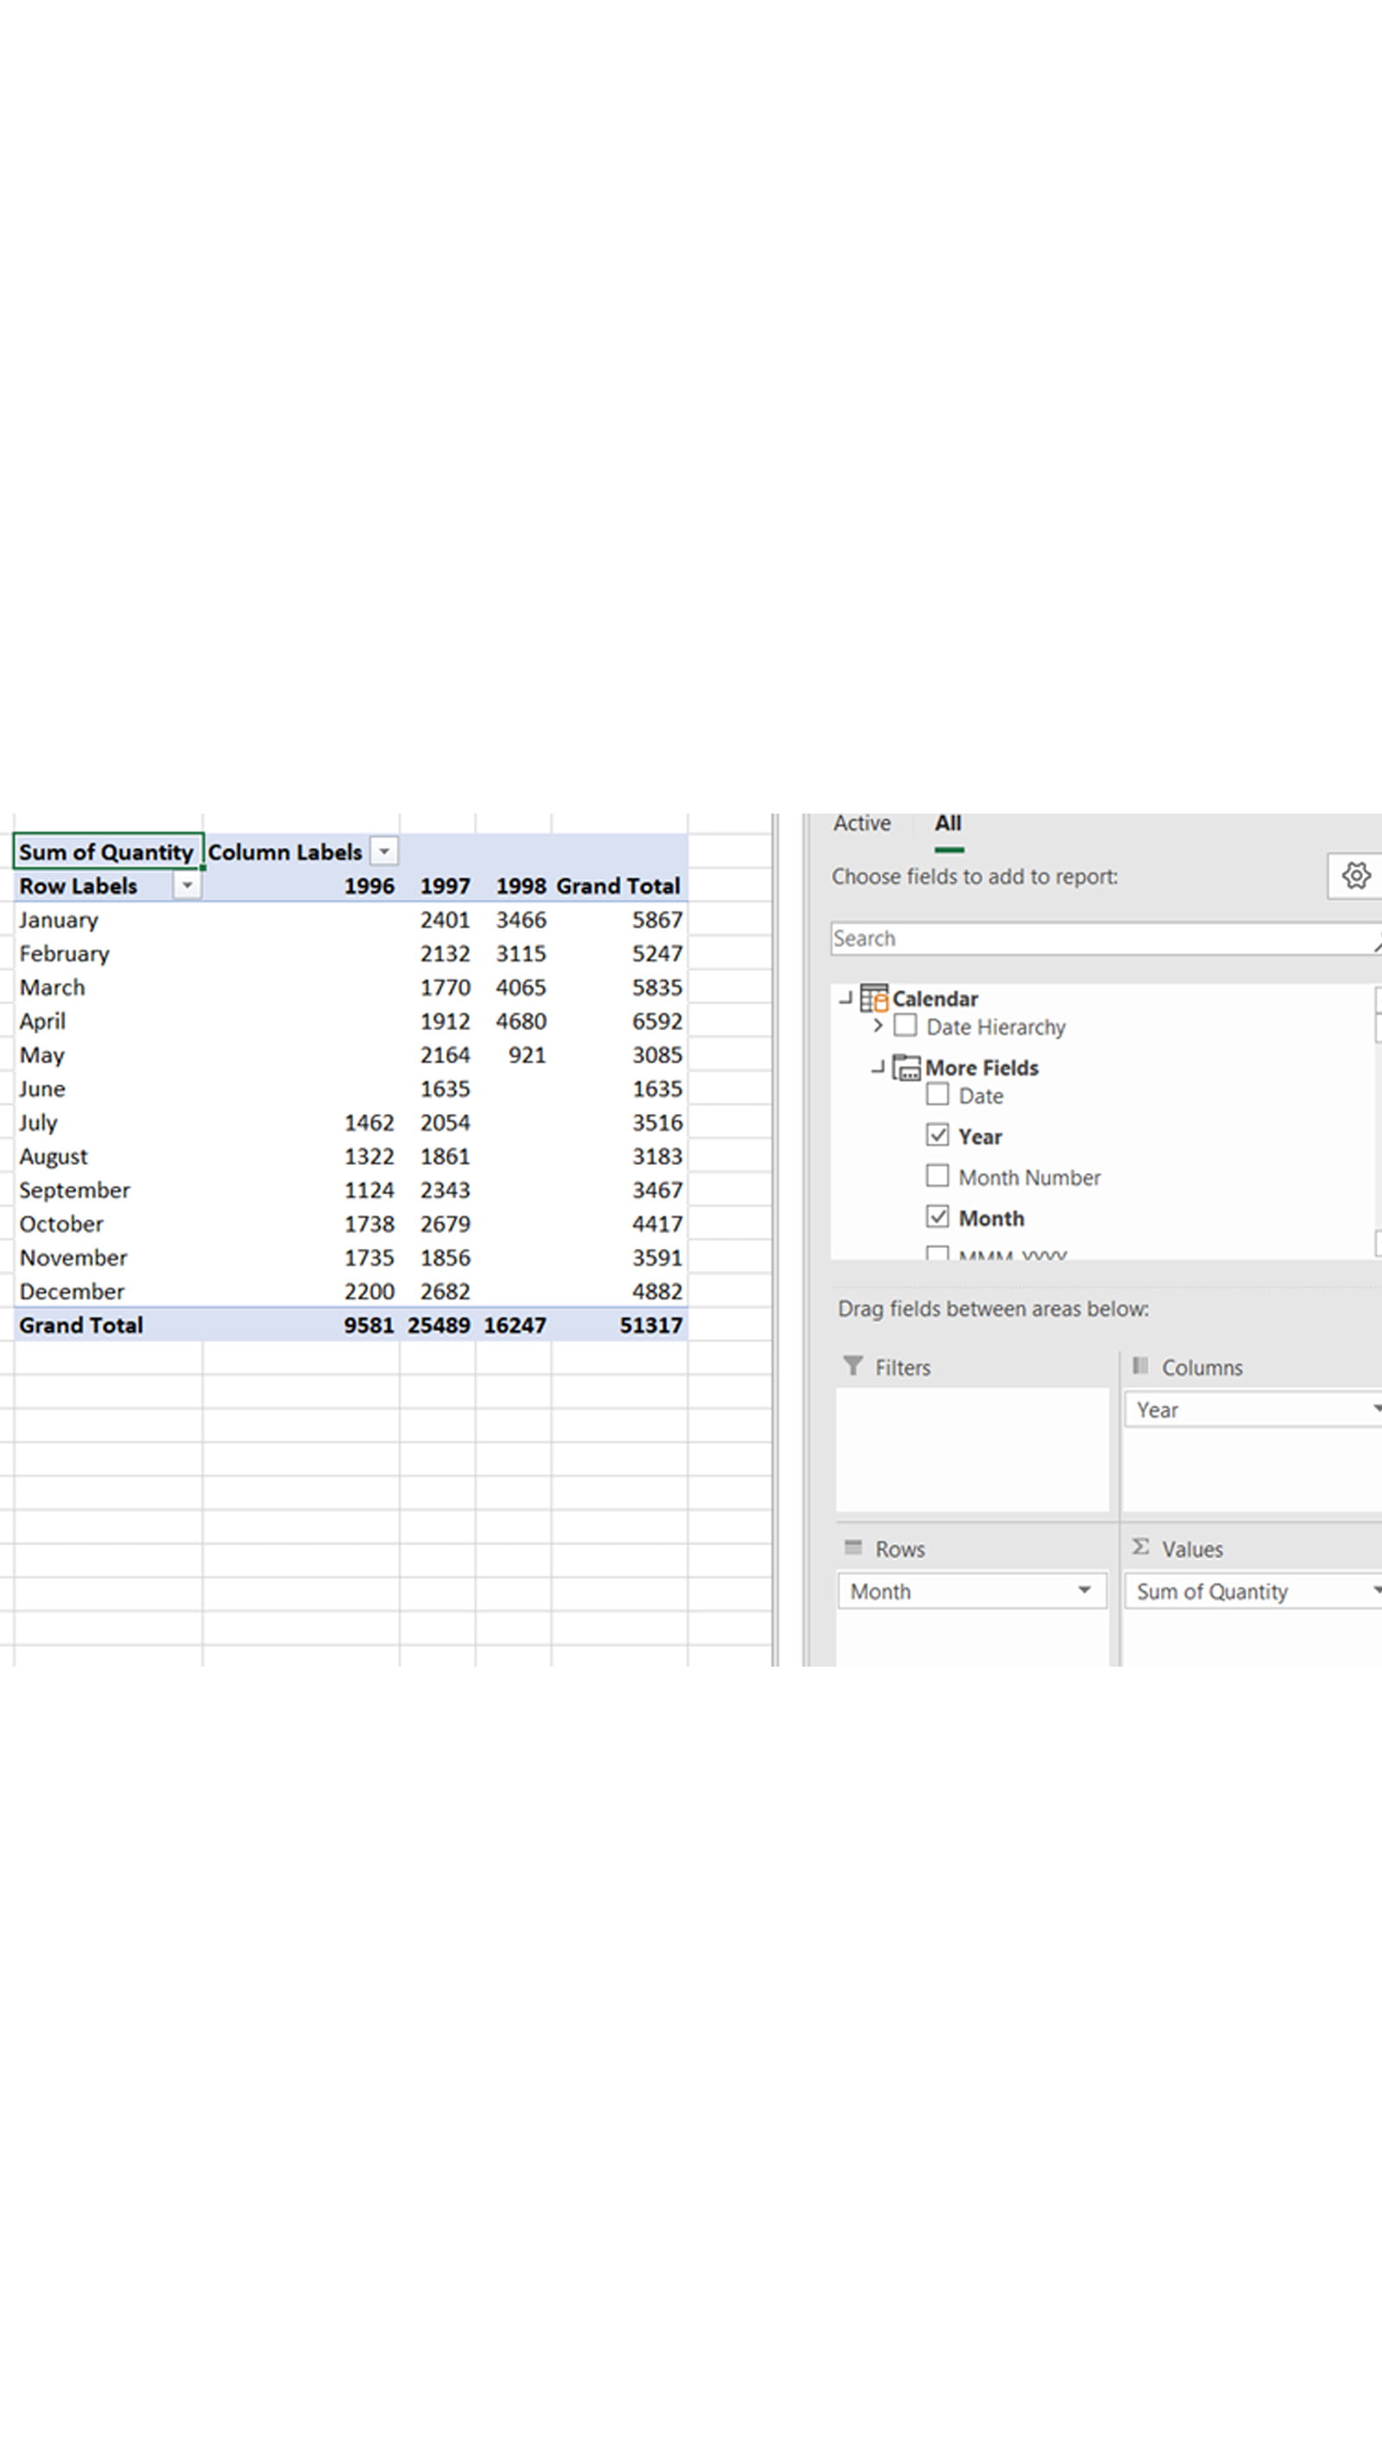Click the More Fields folder icon
The image size is (1382, 2456).
(x=906, y=1068)
